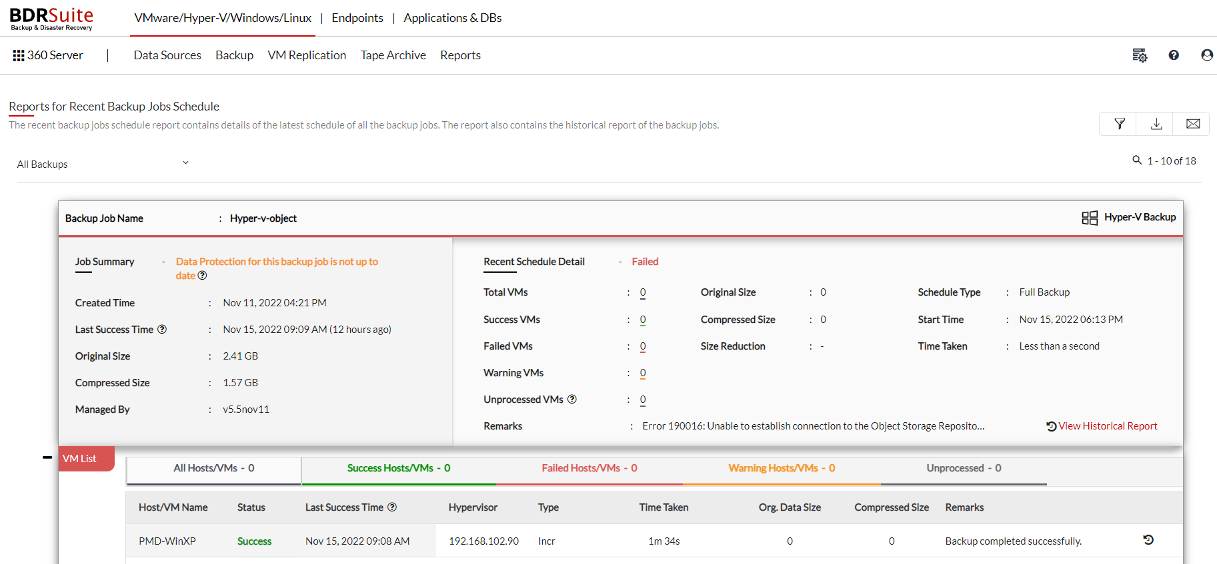Click history icon in the PMD-WinXP row

click(x=1148, y=540)
